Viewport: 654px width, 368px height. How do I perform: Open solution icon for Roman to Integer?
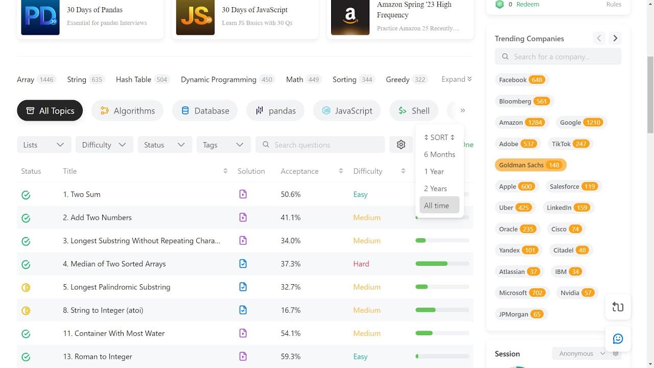tap(243, 356)
